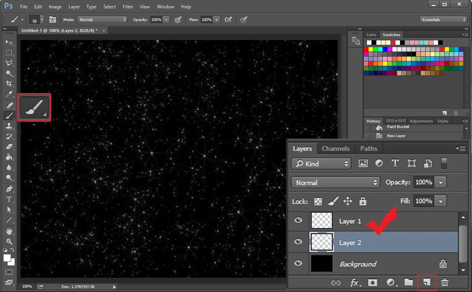Image resolution: width=472 pixels, height=292 pixels.
Task: Swap foreground and background colors
Action: 12,250
